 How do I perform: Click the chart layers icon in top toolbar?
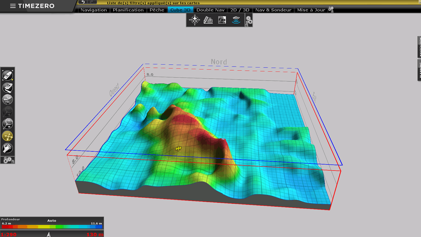tap(222, 20)
